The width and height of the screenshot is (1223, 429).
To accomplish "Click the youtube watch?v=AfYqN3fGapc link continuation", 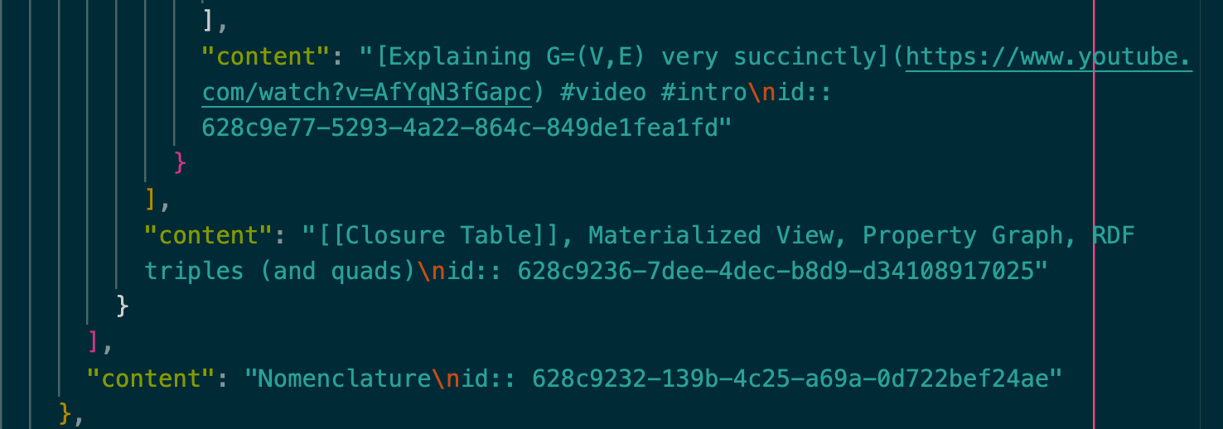I will pos(366,93).
